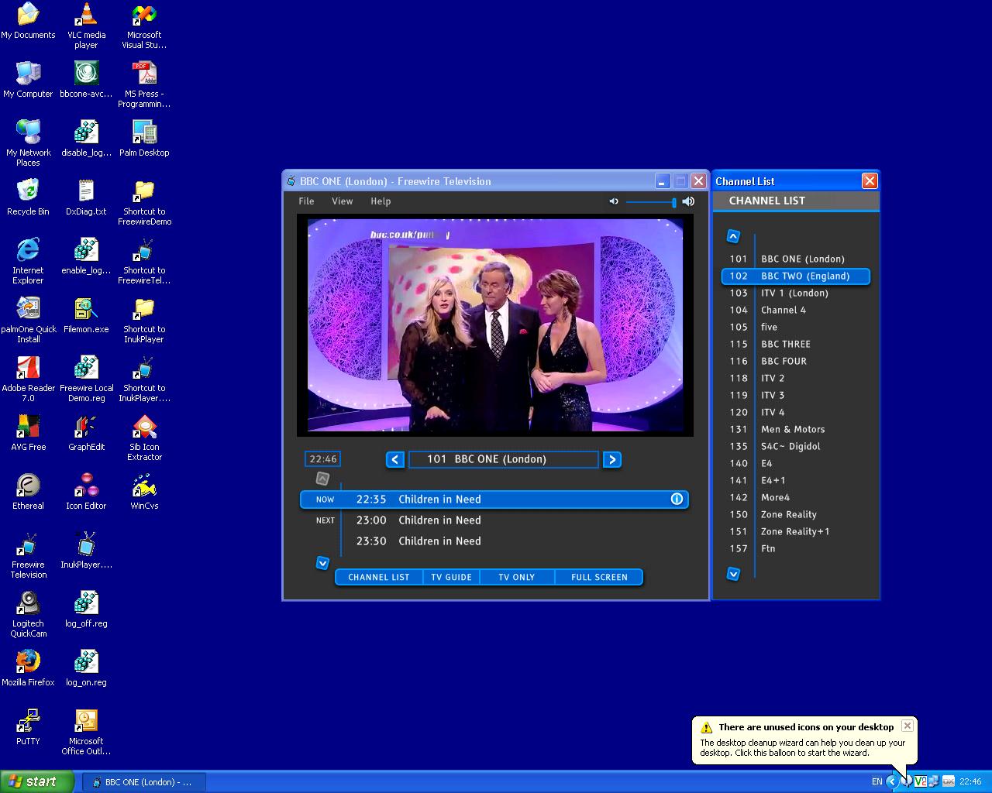Select channel 142 More4
Image resolution: width=992 pixels, height=793 pixels.
795,498
